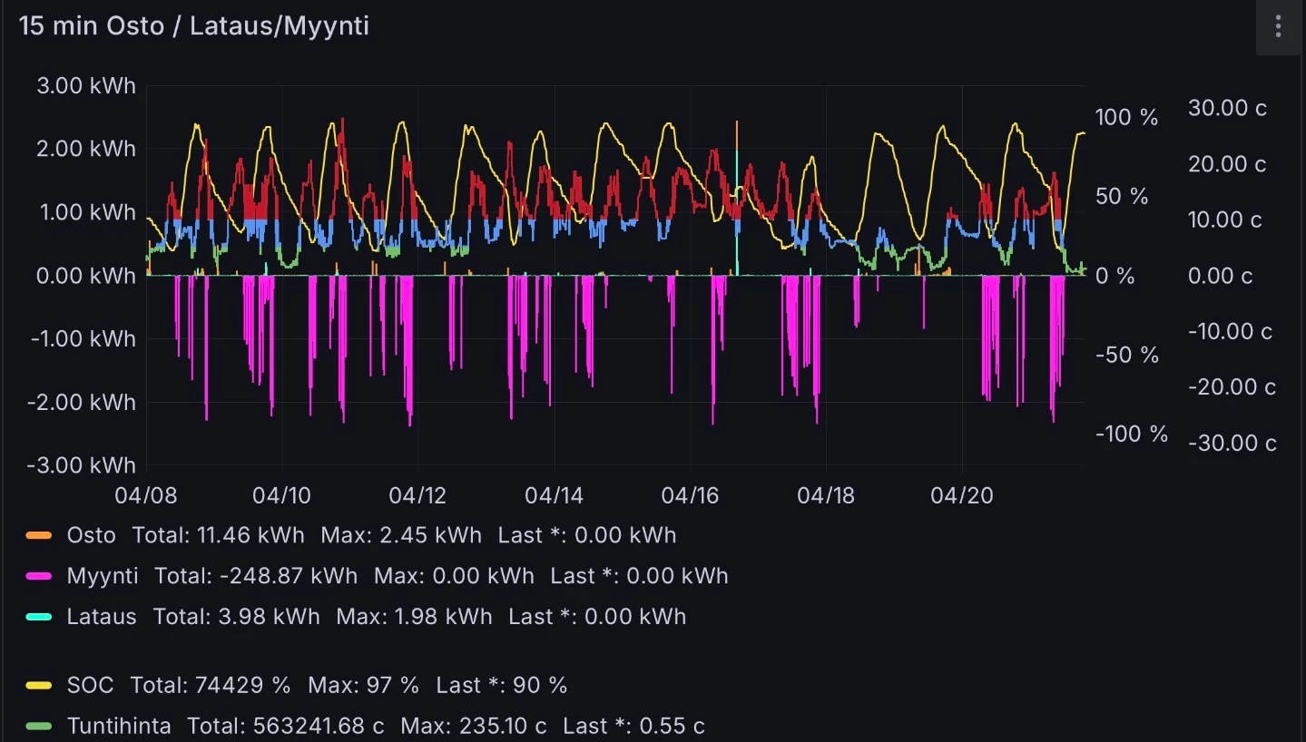The width and height of the screenshot is (1306, 742).
Task: Click the 04/14 date on time axis
Action: pos(554,495)
